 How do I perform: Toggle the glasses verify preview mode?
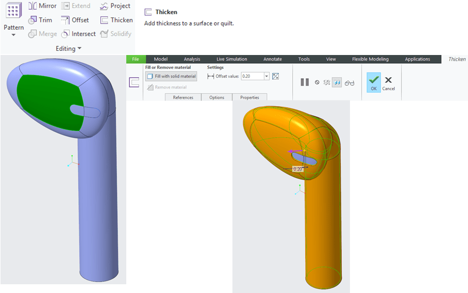coord(349,82)
